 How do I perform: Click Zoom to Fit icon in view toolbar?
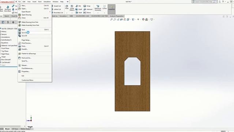click(x=111, y=19)
